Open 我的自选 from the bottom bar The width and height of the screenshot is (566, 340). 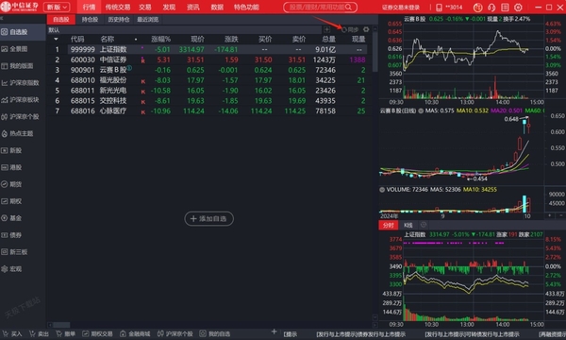coord(215,333)
